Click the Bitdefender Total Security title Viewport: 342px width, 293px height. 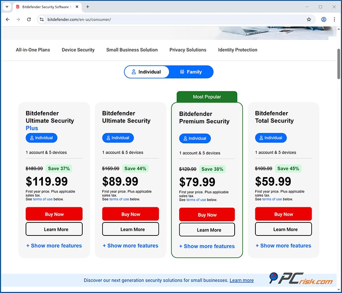coord(274,117)
